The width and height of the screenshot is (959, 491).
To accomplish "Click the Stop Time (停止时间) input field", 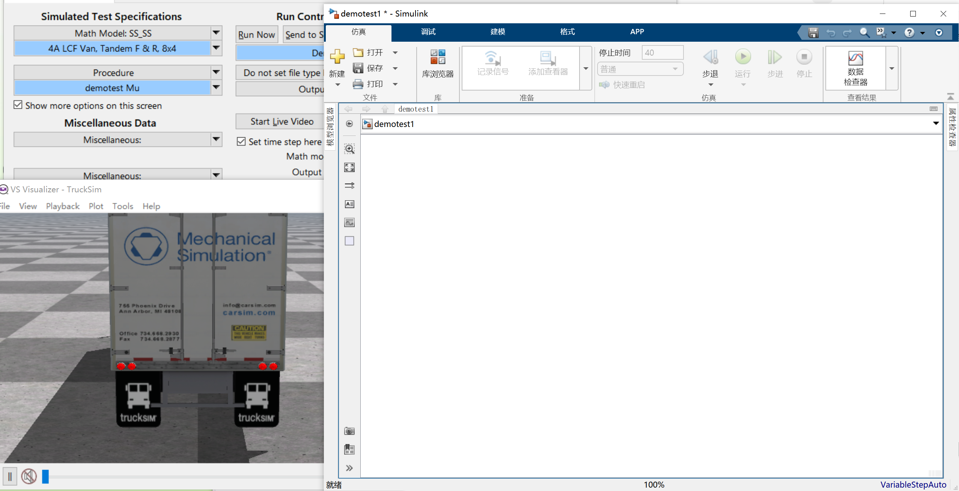I will [x=662, y=53].
